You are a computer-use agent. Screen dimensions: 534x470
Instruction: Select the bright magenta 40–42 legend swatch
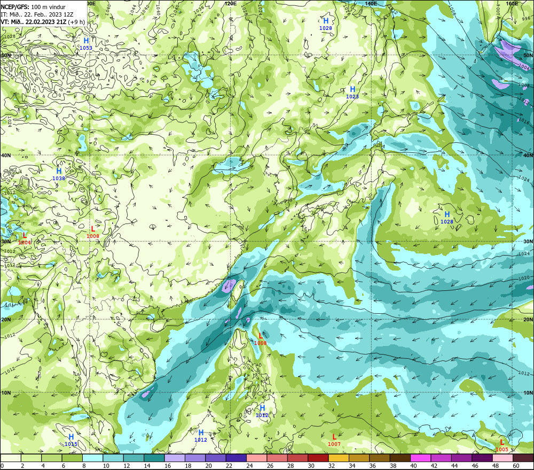click(421, 458)
